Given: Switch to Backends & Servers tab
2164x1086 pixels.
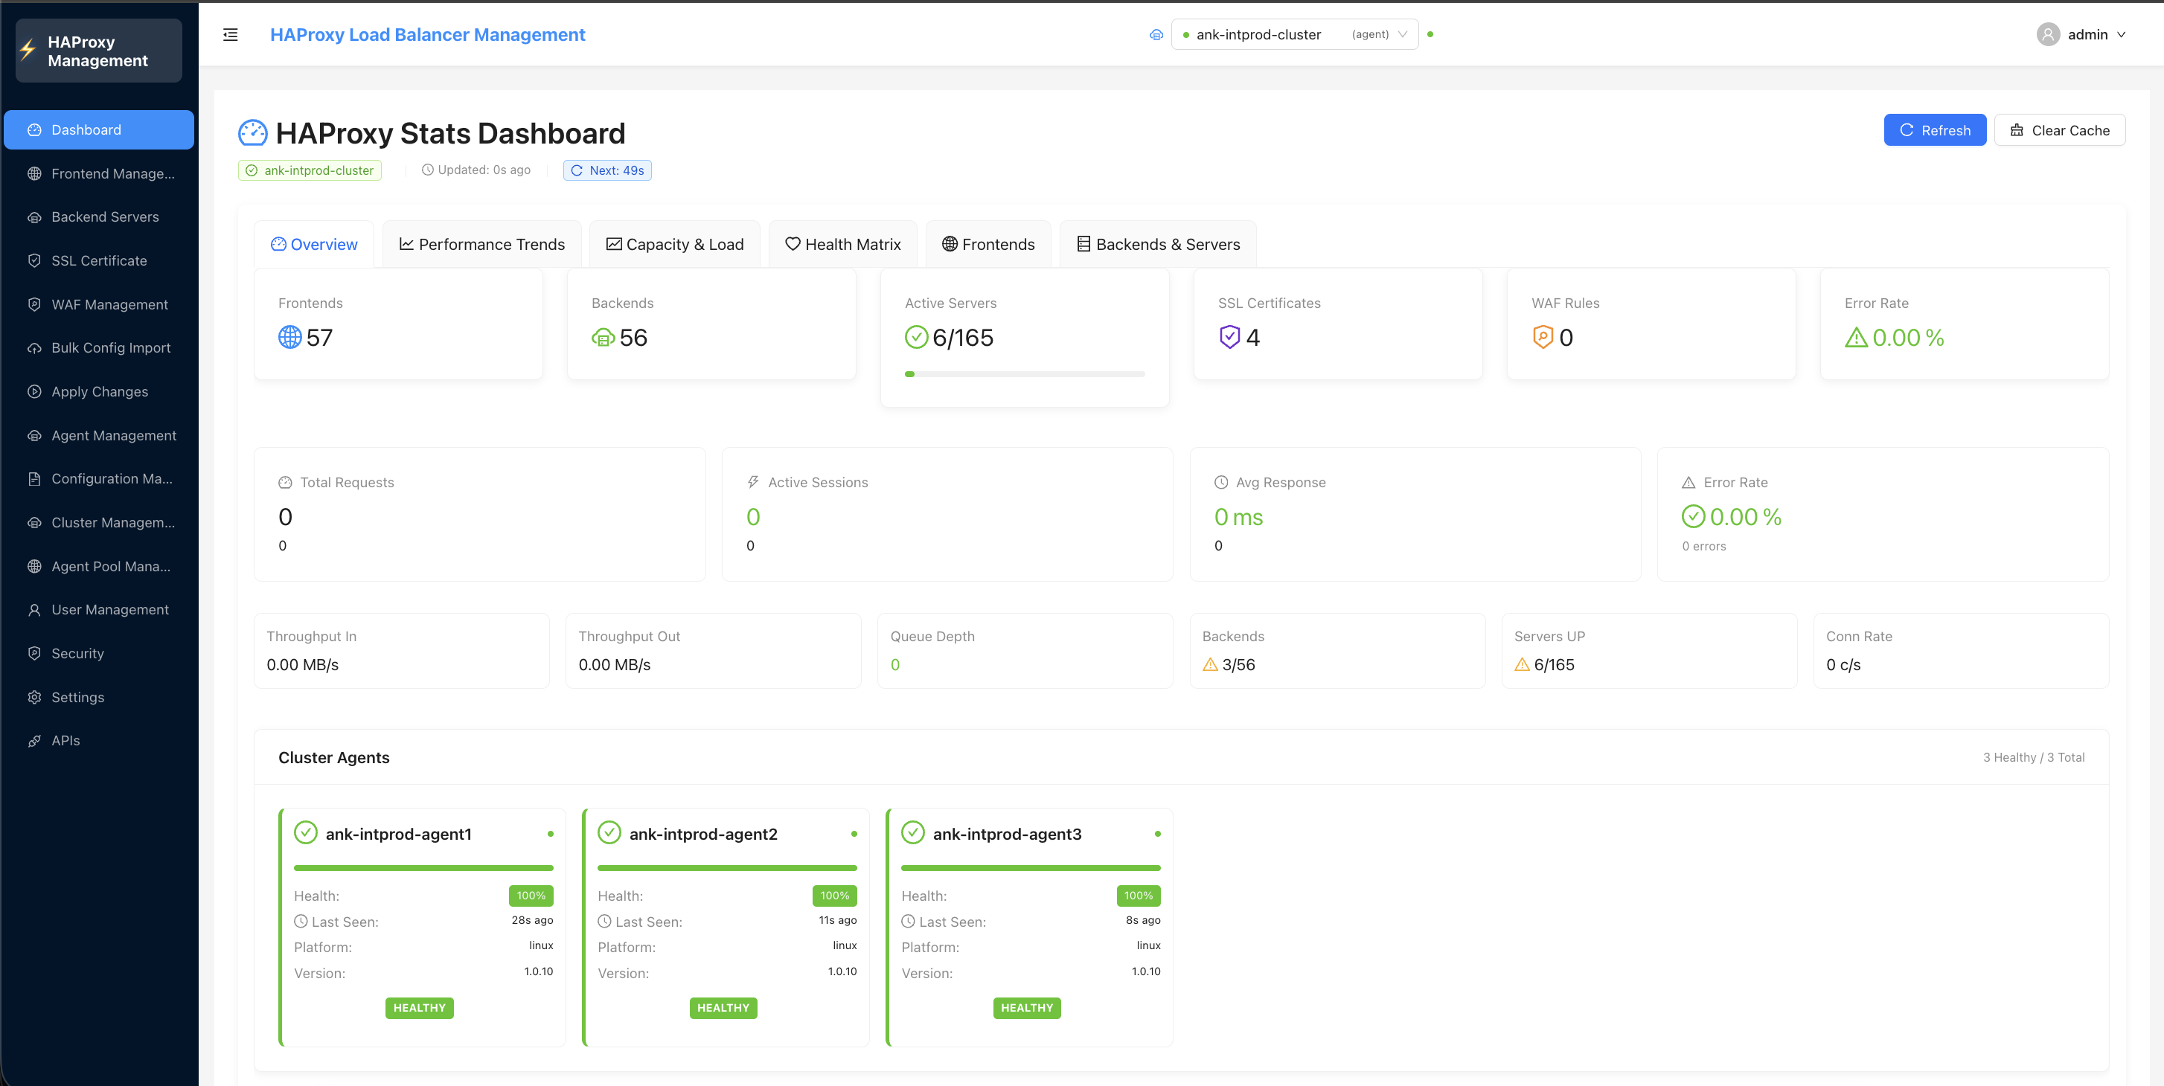Looking at the screenshot, I should [x=1158, y=243].
